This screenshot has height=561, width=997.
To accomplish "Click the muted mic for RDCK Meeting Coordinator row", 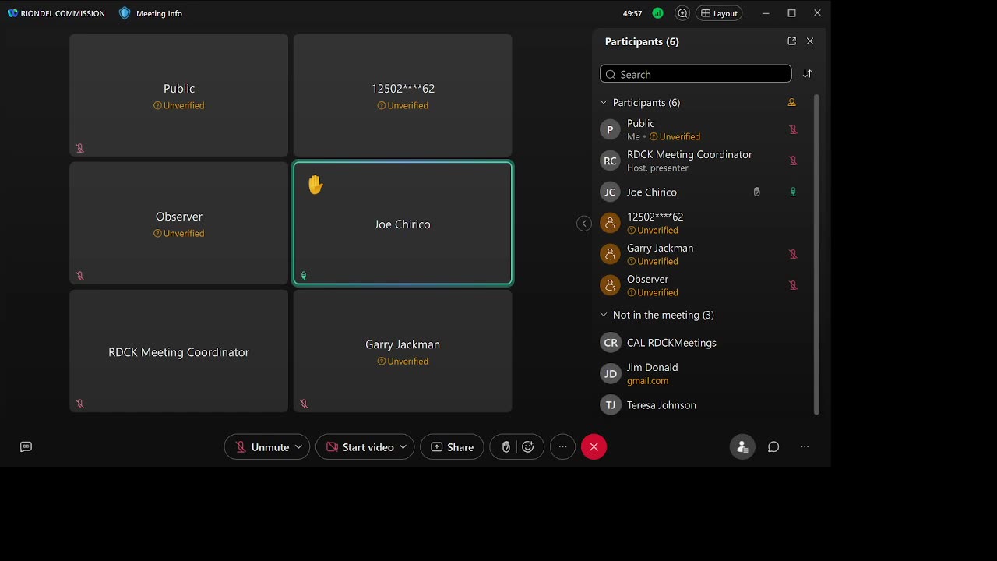I will 793,161.
